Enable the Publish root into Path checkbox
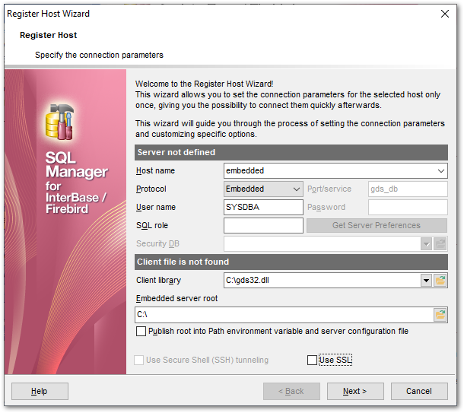The height and width of the screenshot is (413, 464). 141,332
